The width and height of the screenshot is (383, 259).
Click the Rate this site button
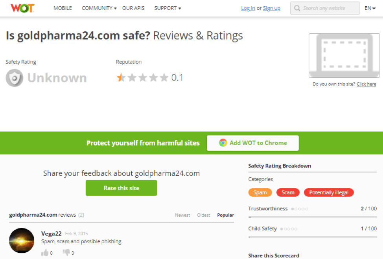[121, 188]
